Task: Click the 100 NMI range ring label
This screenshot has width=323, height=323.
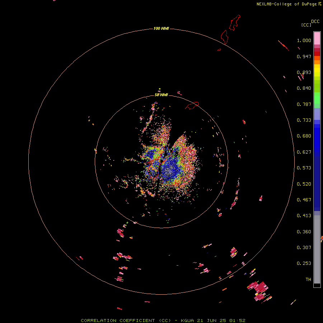Action: (161, 28)
